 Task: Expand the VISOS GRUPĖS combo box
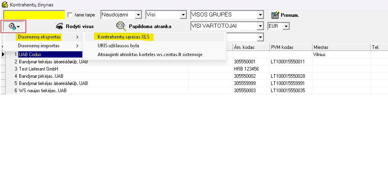click(x=260, y=15)
